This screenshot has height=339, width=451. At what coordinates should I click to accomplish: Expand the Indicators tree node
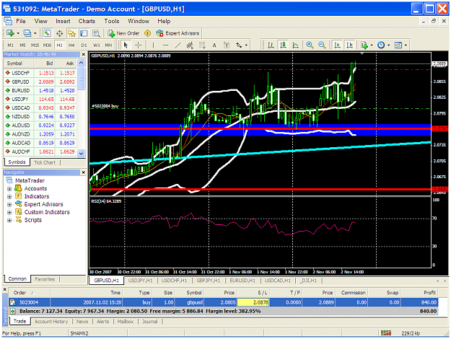click(x=9, y=197)
